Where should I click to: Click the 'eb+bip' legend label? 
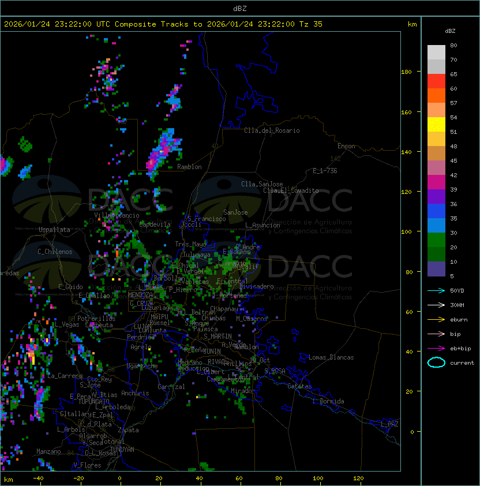pos(460,349)
